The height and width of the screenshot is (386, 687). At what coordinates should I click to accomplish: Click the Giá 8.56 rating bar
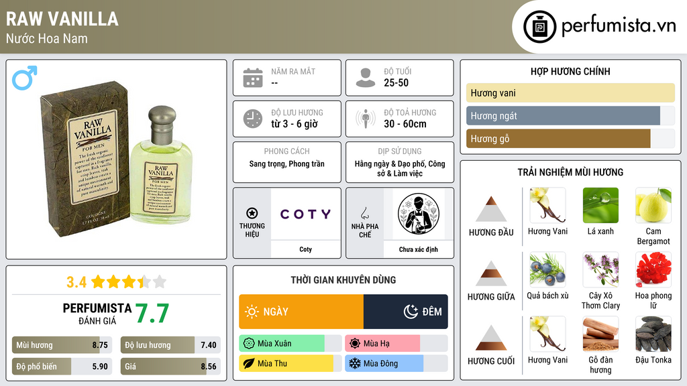point(170,367)
